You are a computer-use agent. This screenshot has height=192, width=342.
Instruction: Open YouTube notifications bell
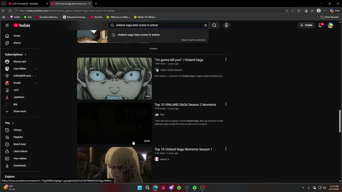click(x=320, y=25)
